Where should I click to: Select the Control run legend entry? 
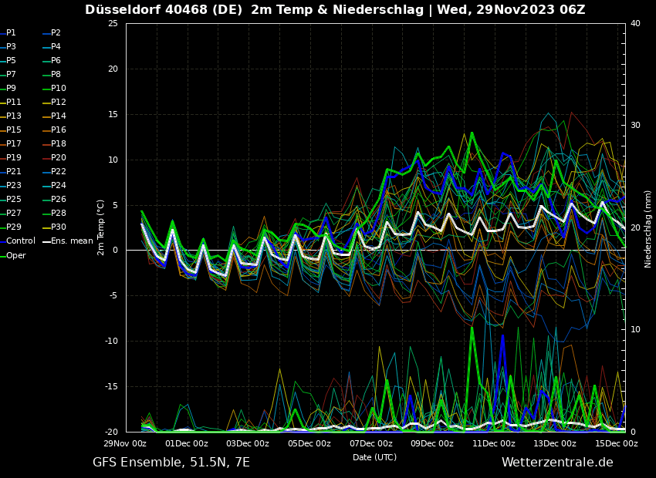point(20,241)
